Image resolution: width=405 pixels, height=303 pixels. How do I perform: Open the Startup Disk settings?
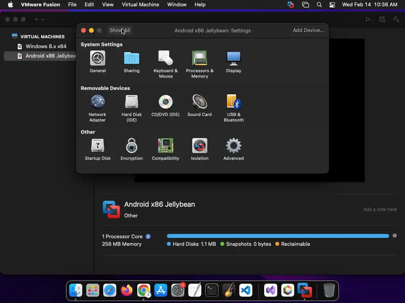(x=98, y=150)
